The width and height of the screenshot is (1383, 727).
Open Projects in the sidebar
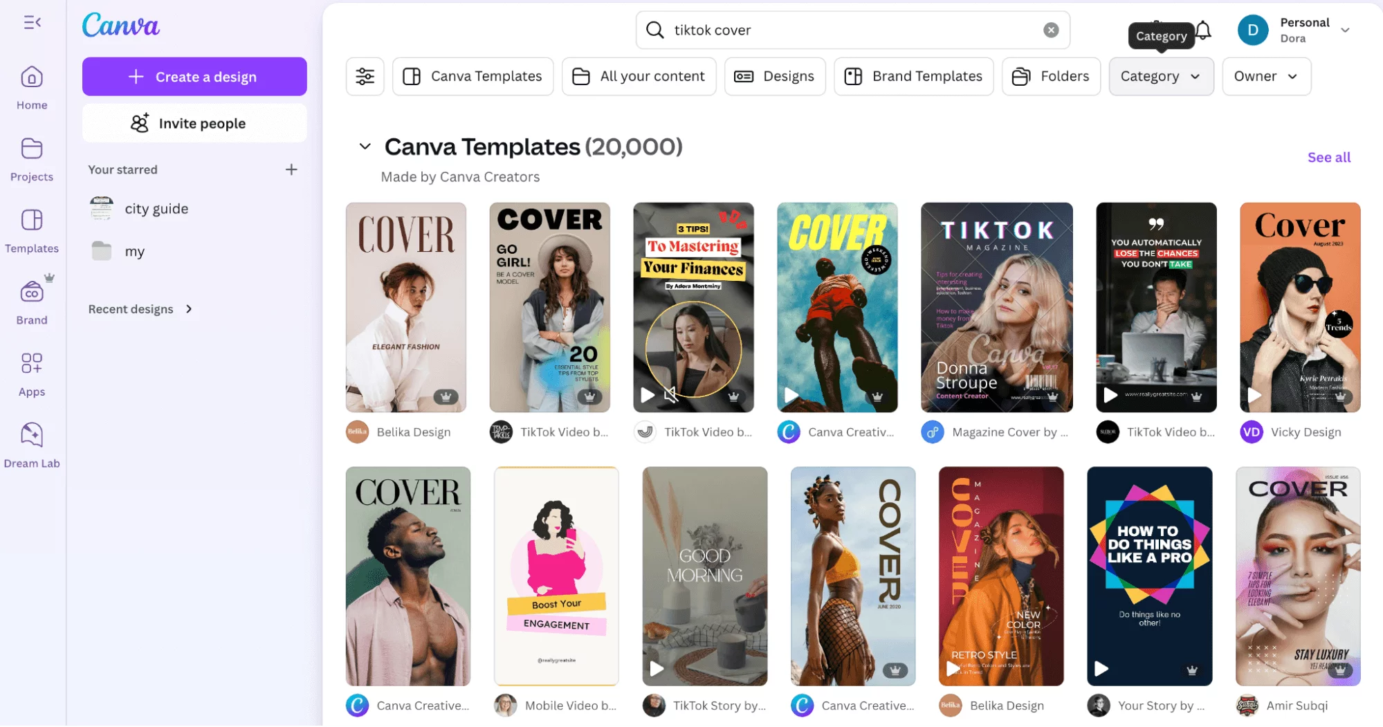[x=32, y=159]
